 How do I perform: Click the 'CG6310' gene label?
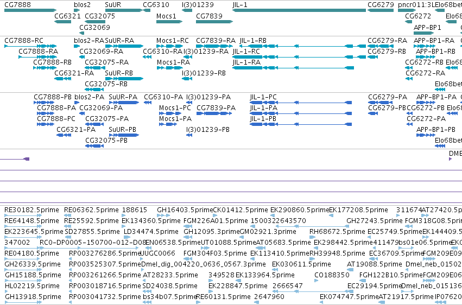tap(156, 5)
